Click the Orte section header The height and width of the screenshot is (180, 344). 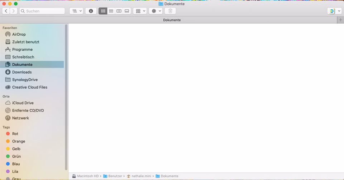click(6, 96)
